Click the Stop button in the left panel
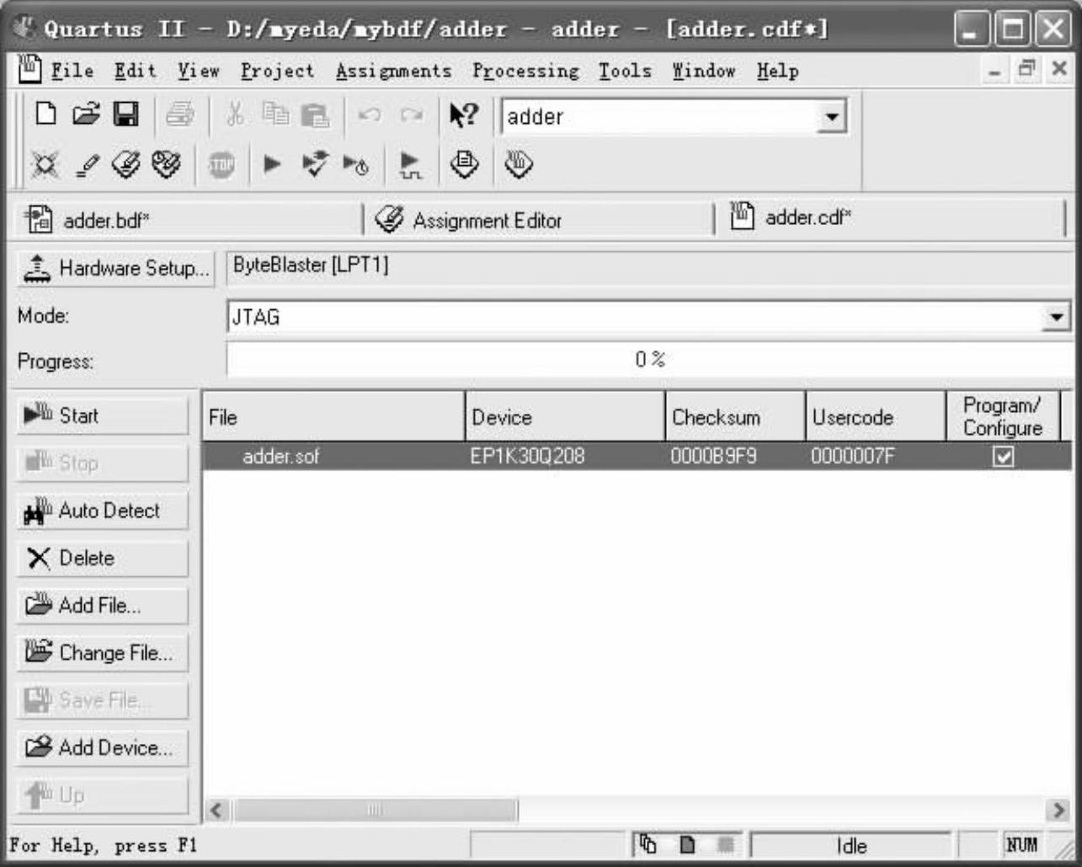1082x867 pixels. point(102,463)
